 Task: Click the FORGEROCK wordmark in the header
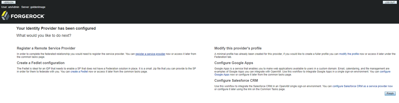pos(27,16)
